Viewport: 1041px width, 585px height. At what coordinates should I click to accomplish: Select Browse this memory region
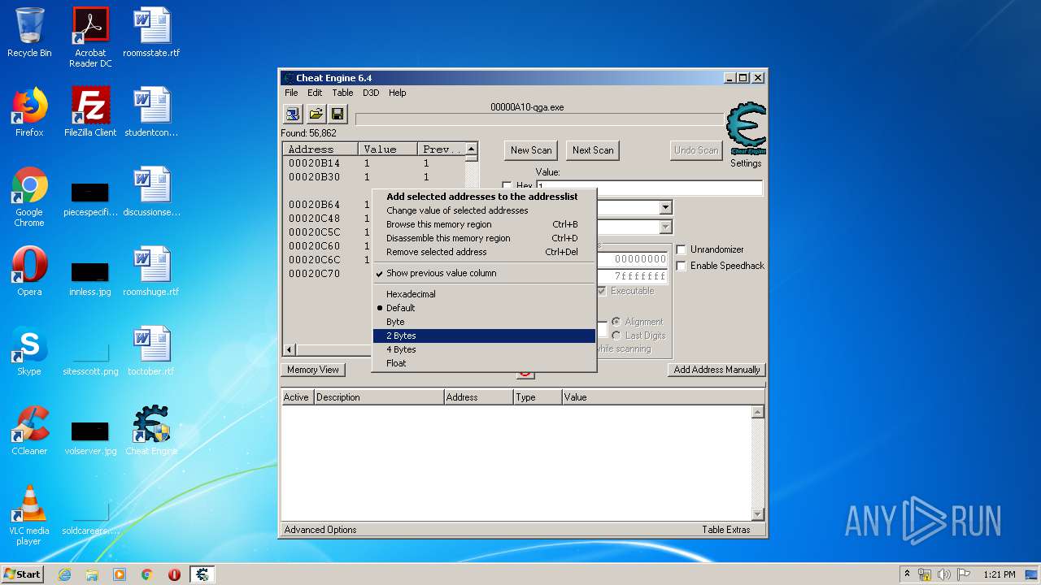(x=483, y=224)
